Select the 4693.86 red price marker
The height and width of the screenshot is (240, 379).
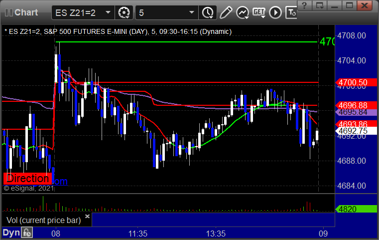pyautogui.click(x=356, y=124)
